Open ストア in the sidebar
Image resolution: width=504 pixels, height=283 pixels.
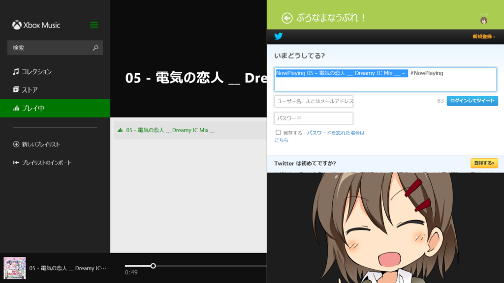tap(30, 90)
